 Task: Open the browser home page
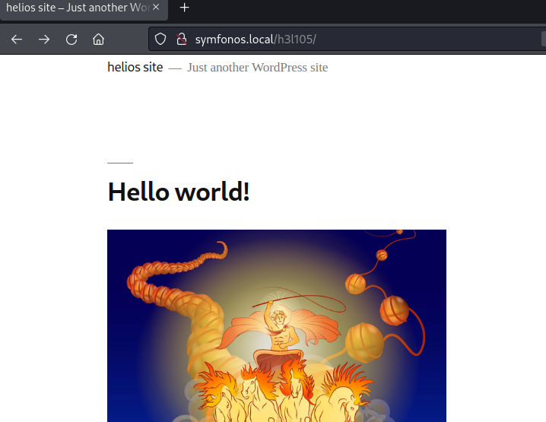[99, 40]
